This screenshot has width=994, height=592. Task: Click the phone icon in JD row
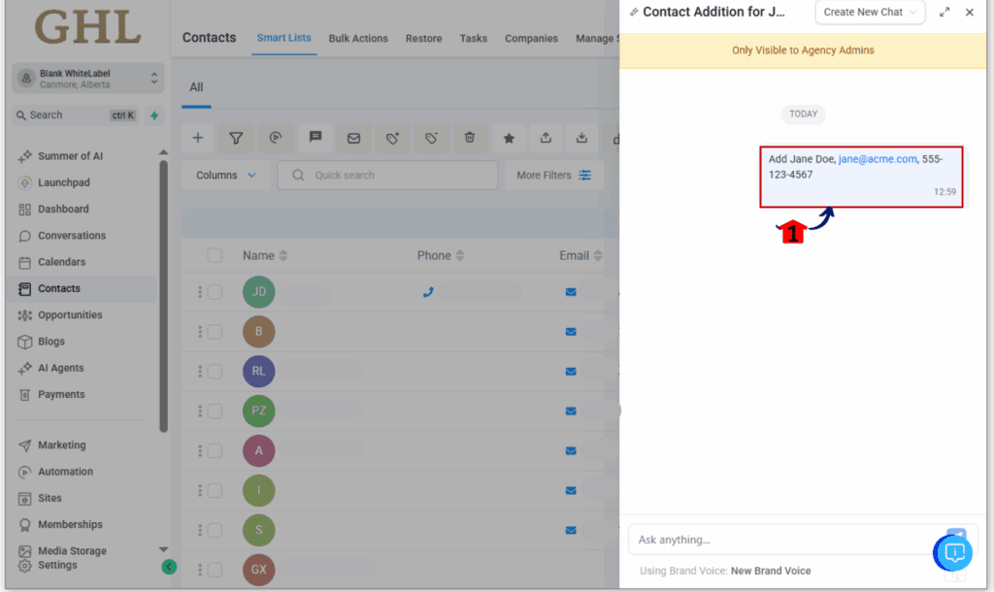(x=428, y=292)
